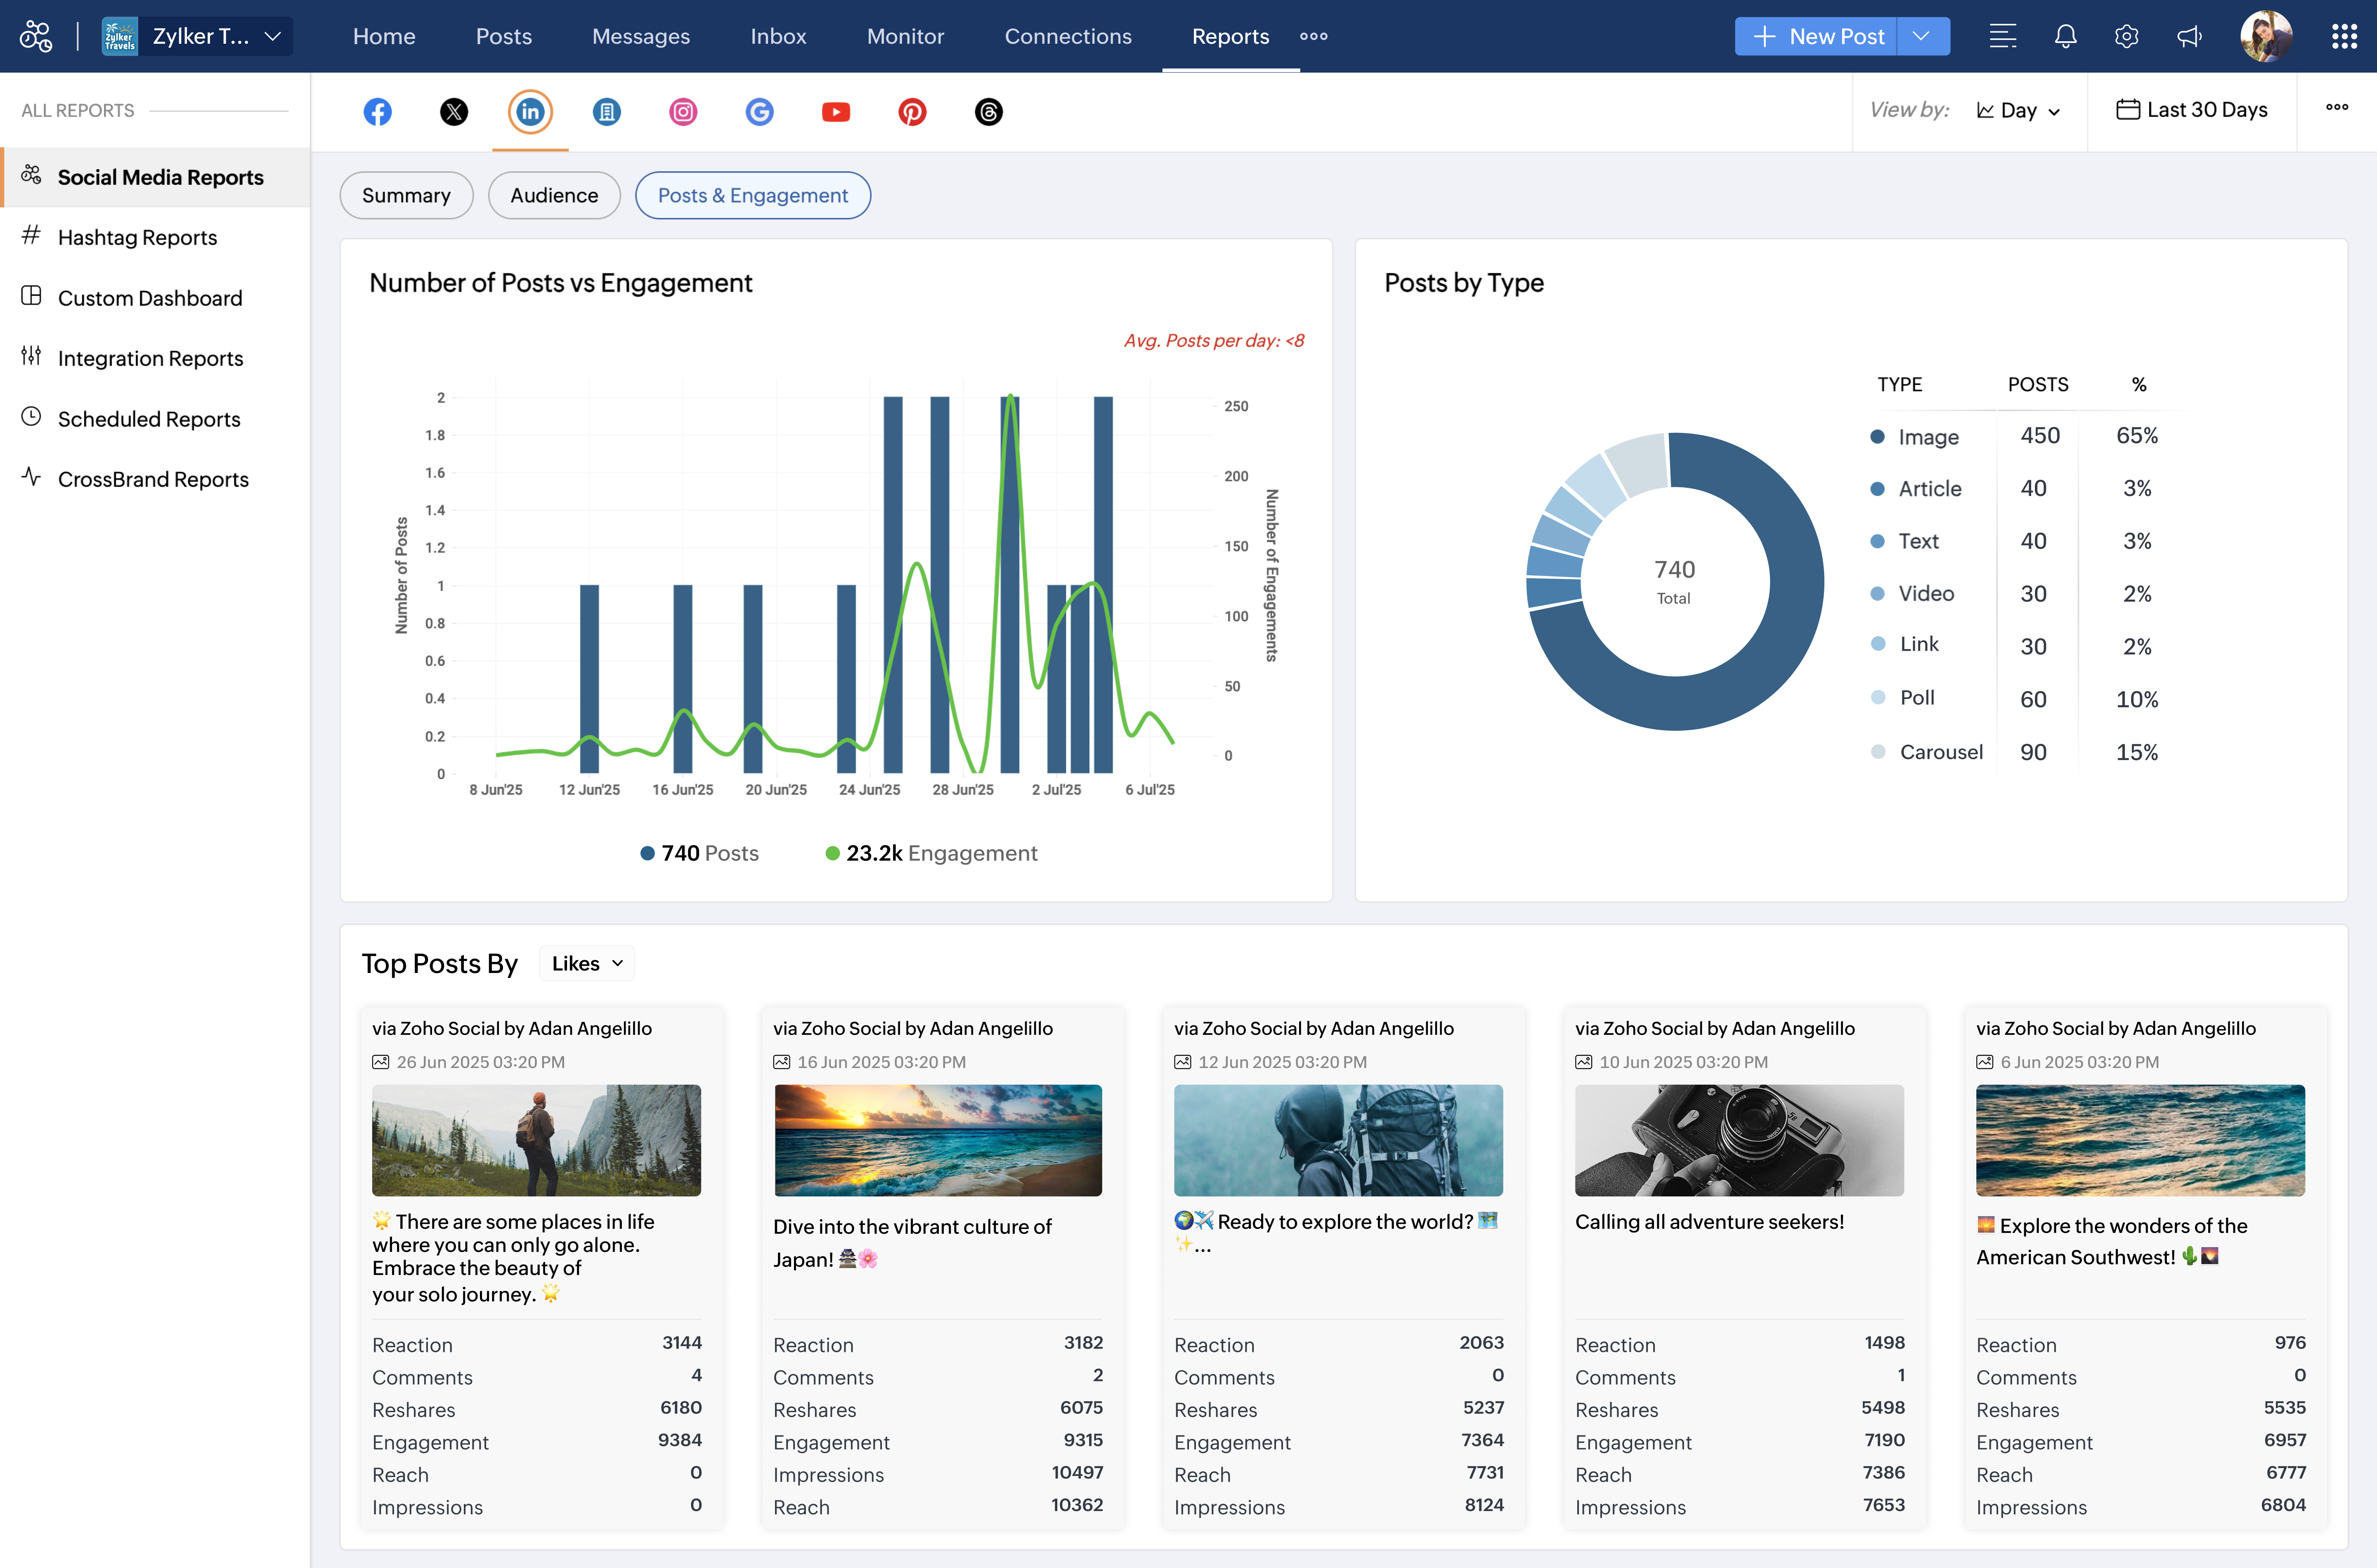The width and height of the screenshot is (2377, 1568).
Task: Open Integration Reports
Action: 150,358
